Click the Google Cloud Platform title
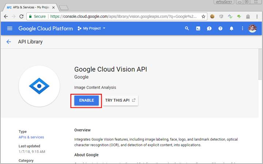The image size is (263, 164). 46,28
